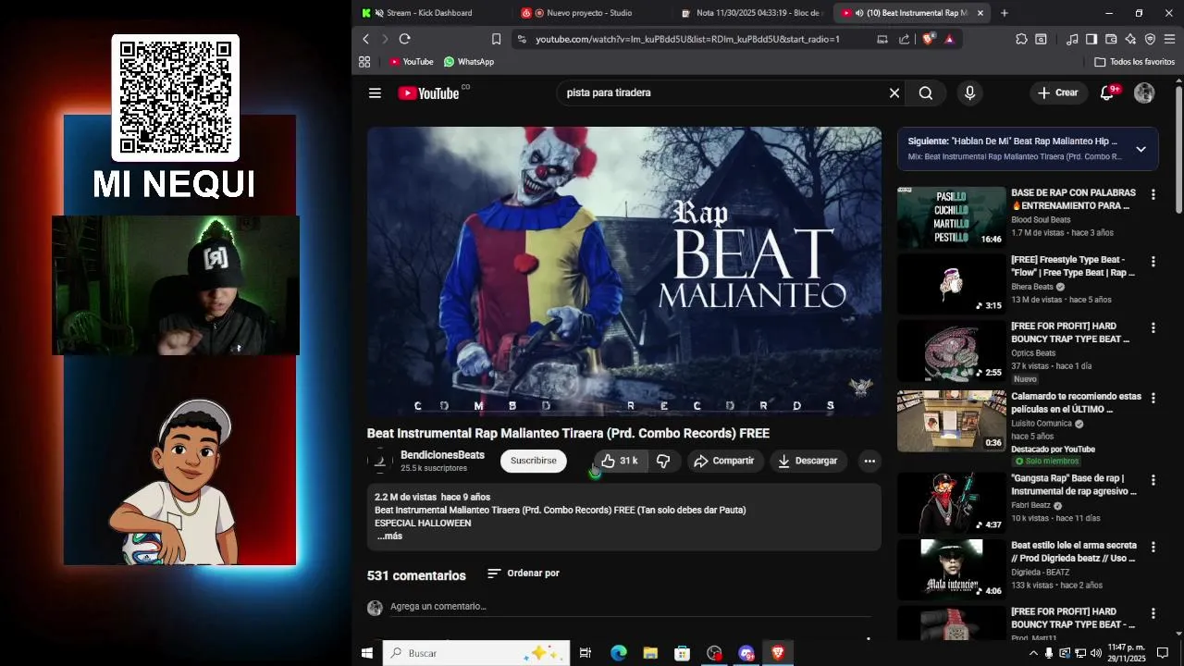This screenshot has width=1184, height=666.
Task: Open the apps grid in bookmarks bar
Action: [x=364, y=62]
